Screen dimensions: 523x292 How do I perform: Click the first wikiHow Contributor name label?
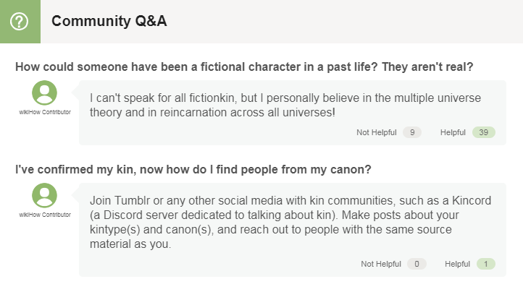pyautogui.click(x=45, y=112)
